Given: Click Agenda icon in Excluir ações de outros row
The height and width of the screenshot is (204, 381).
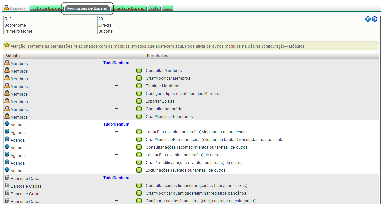Looking at the screenshot, I should point(7,170).
